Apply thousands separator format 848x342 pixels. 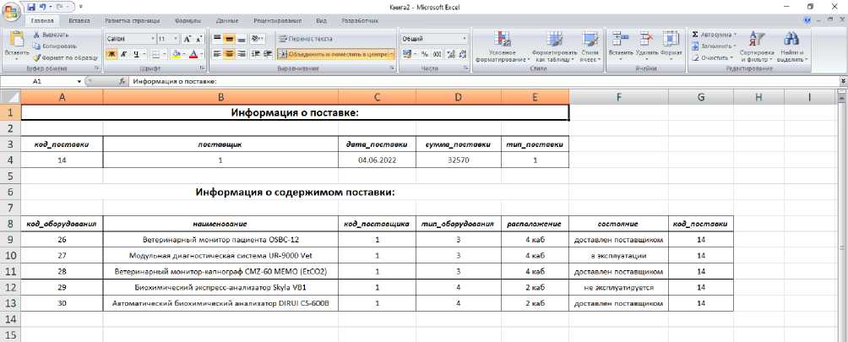coord(437,54)
